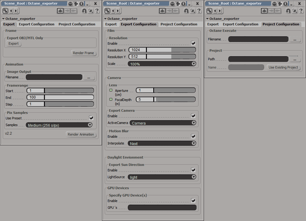Collapse Octane_exporter section in Project Configuration window
The image size is (306, 221).
click(x=207, y=19)
